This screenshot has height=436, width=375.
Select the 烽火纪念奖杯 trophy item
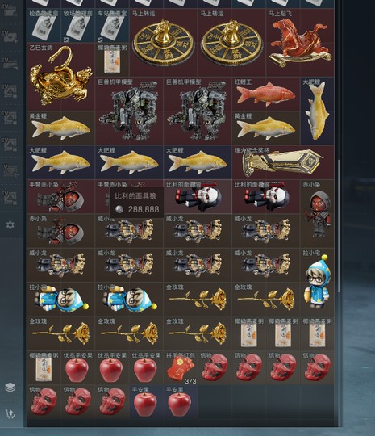283,162
